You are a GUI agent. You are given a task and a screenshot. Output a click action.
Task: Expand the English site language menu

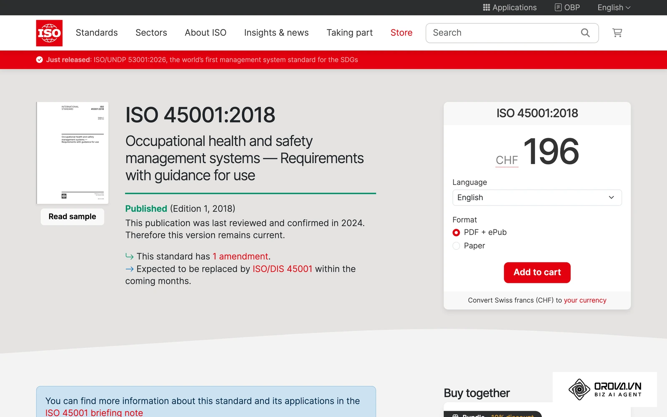coord(614,8)
